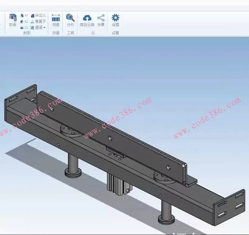Select the XY section plane

point(24,16)
